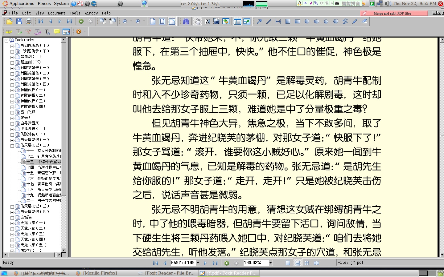444x277 pixels.
Task: Open zoom in options dropdown arrow
Action: coord(144,21)
